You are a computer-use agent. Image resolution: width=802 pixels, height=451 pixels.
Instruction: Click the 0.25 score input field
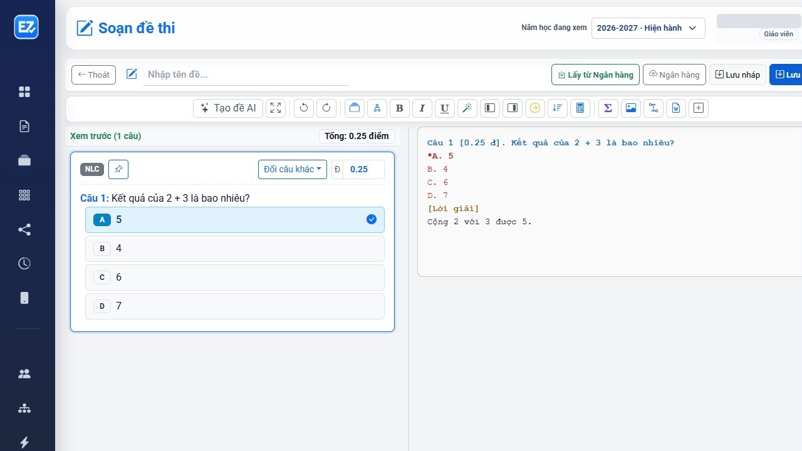(x=364, y=169)
